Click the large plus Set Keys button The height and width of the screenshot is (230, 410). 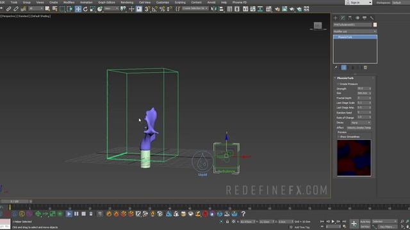coord(354,224)
